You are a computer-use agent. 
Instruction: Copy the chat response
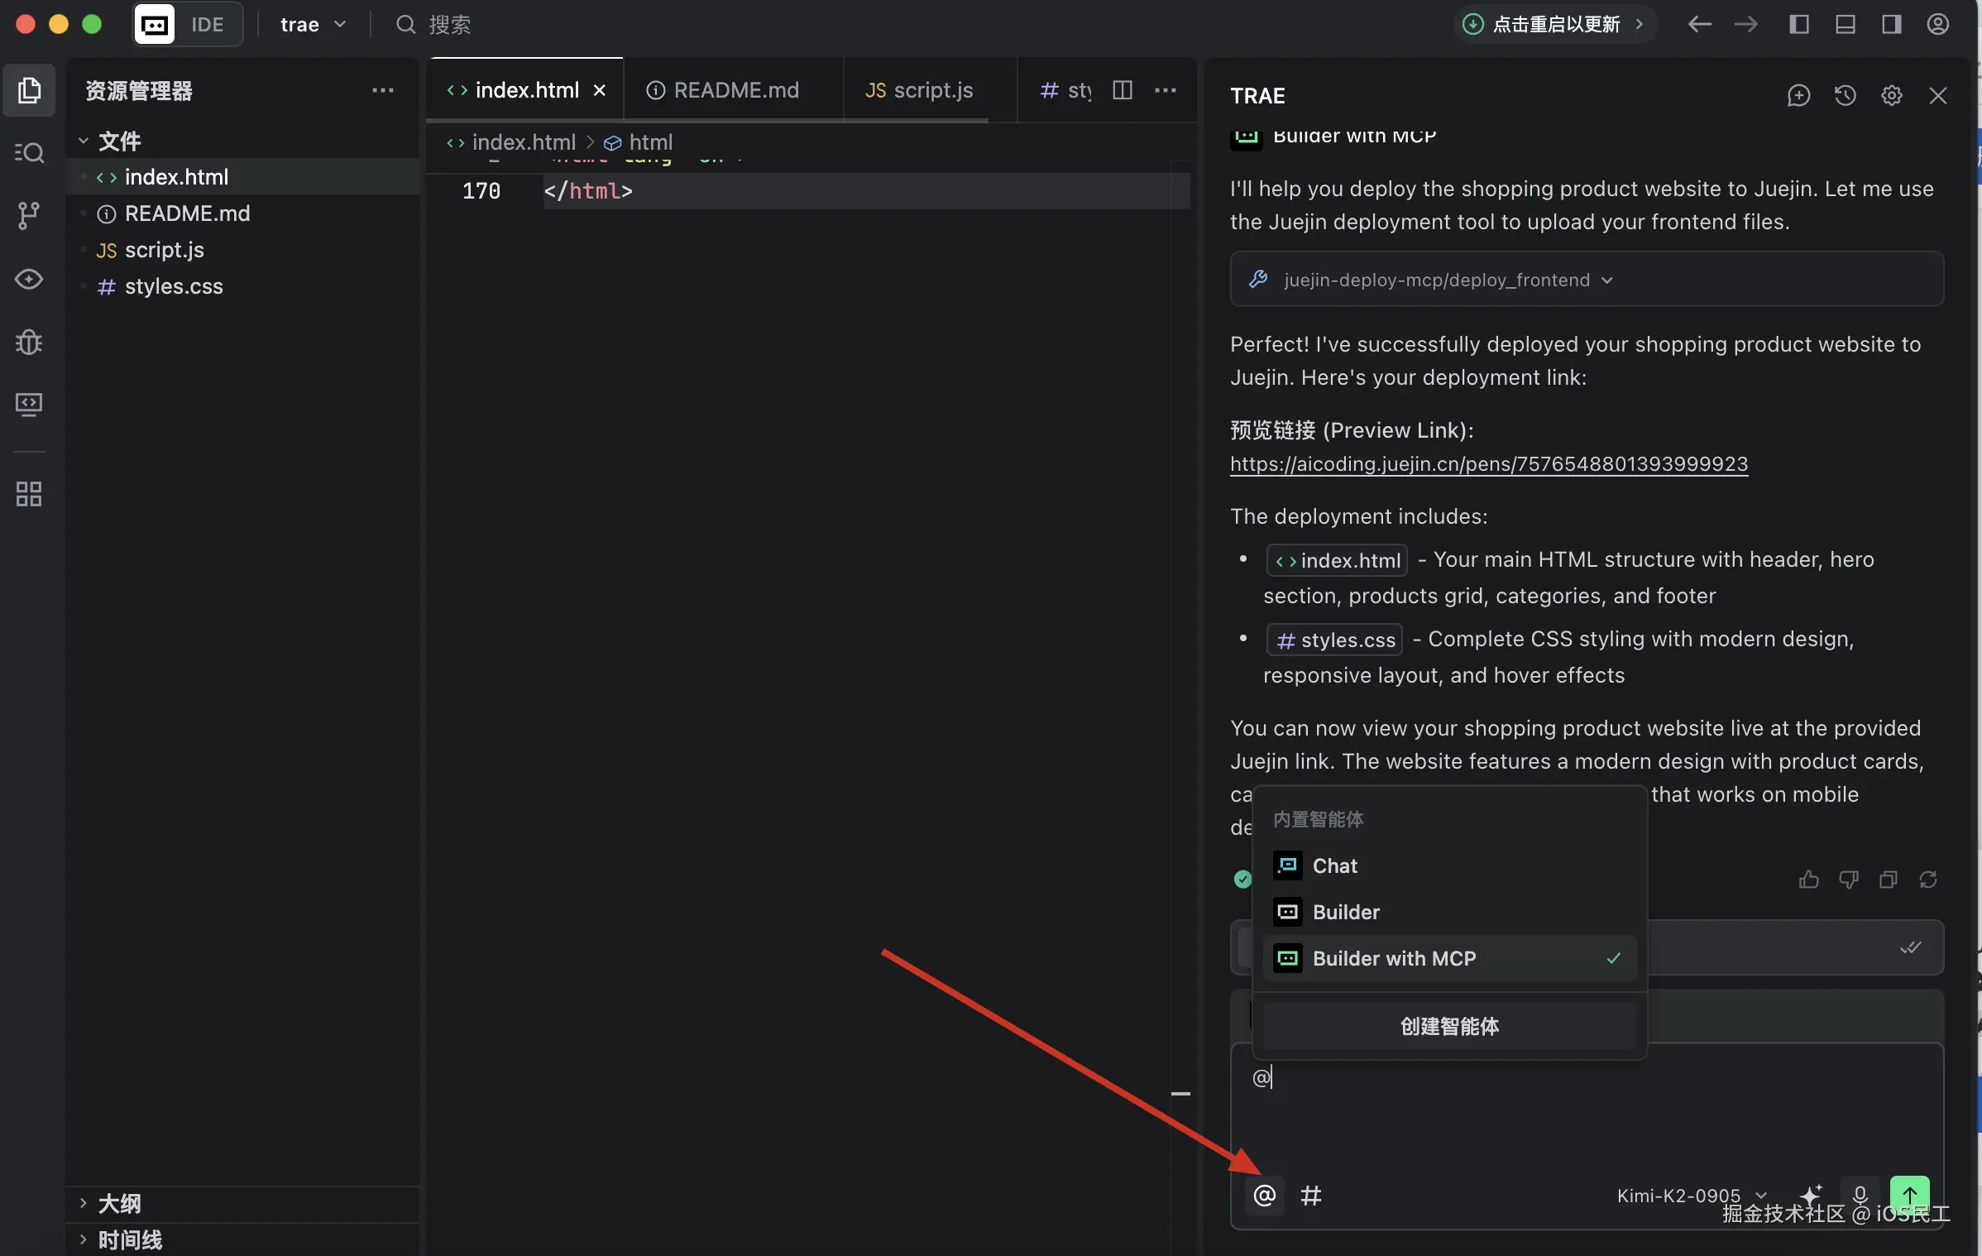tap(1888, 880)
